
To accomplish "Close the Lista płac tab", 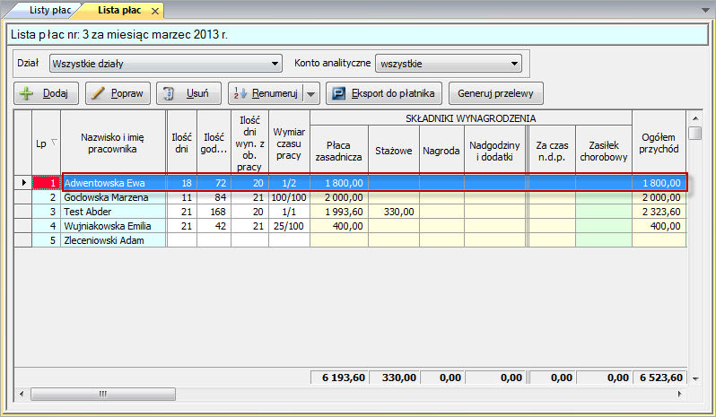I will 154,11.
